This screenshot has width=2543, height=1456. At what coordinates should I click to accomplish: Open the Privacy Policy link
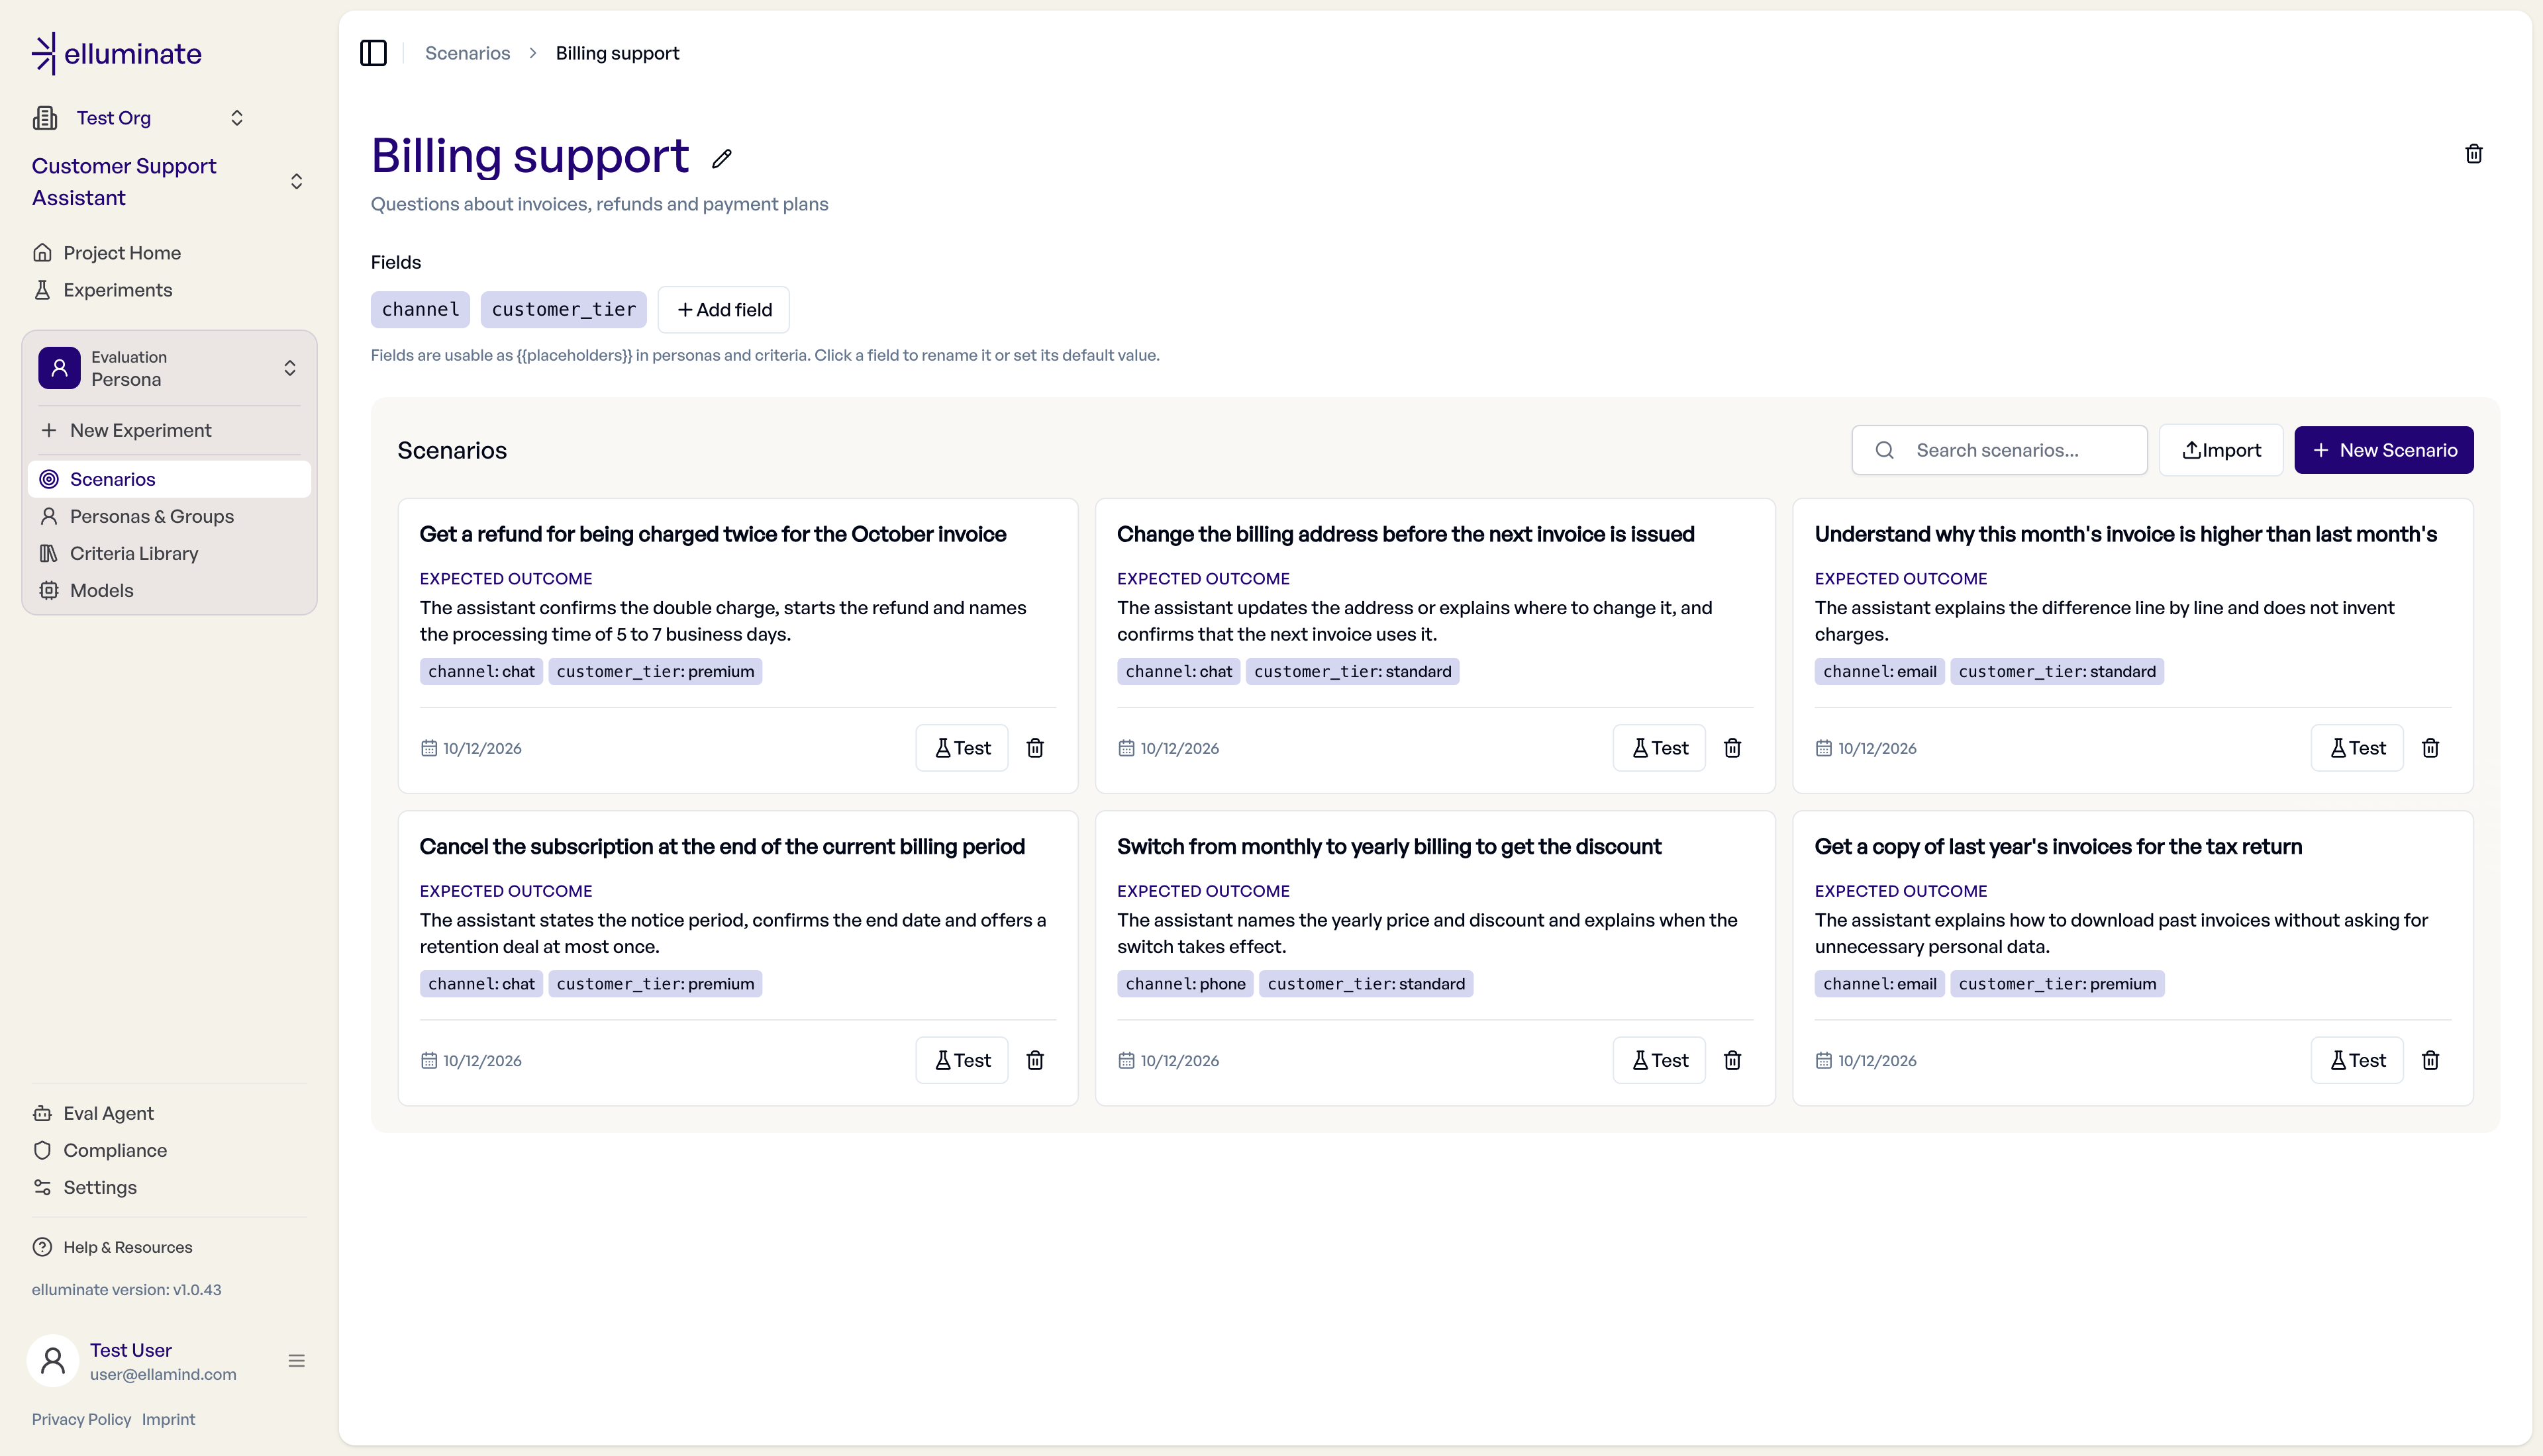tap(81, 1419)
